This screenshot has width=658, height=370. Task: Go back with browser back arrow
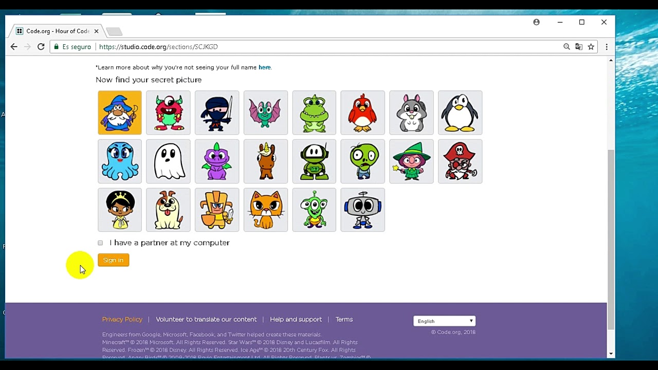(14, 47)
